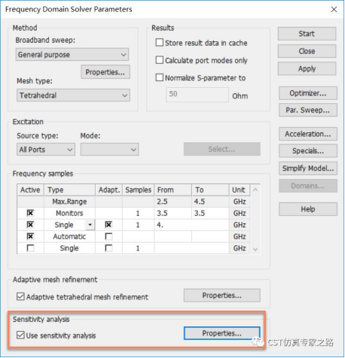Image resolution: width=345 pixels, height=358 pixels.
Task: Open the Acceleration settings dialog
Action: pyautogui.click(x=308, y=134)
